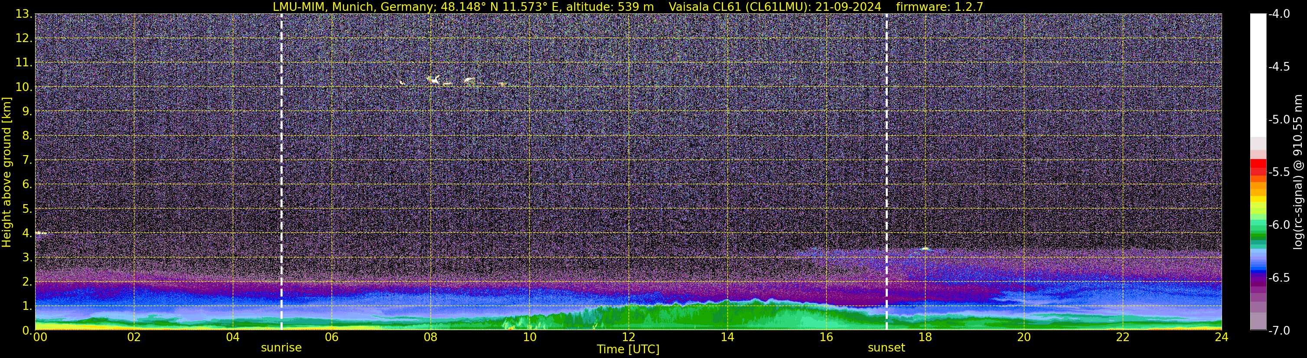Click the '-5.0' colorbar tick label
This screenshot has height=358, width=1307.
[1278, 120]
